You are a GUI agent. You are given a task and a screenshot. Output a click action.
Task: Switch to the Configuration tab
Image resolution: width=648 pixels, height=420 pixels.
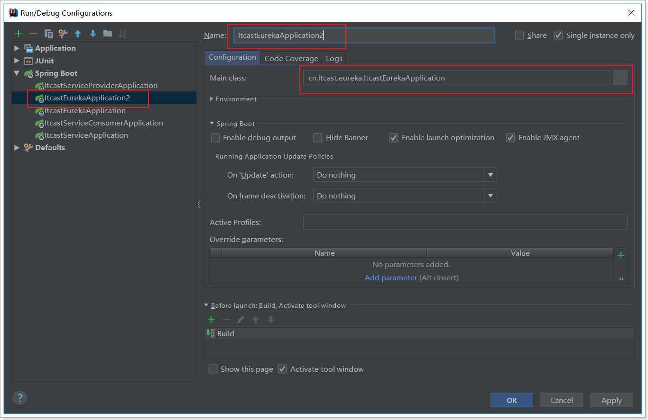(232, 57)
